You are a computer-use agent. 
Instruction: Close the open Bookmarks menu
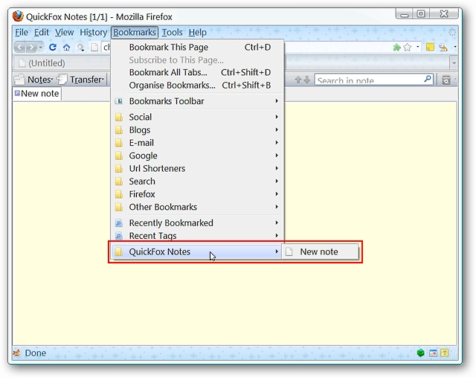pyautogui.click(x=135, y=33)
